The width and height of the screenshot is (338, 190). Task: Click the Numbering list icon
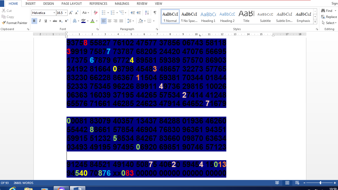pos(113,13)
